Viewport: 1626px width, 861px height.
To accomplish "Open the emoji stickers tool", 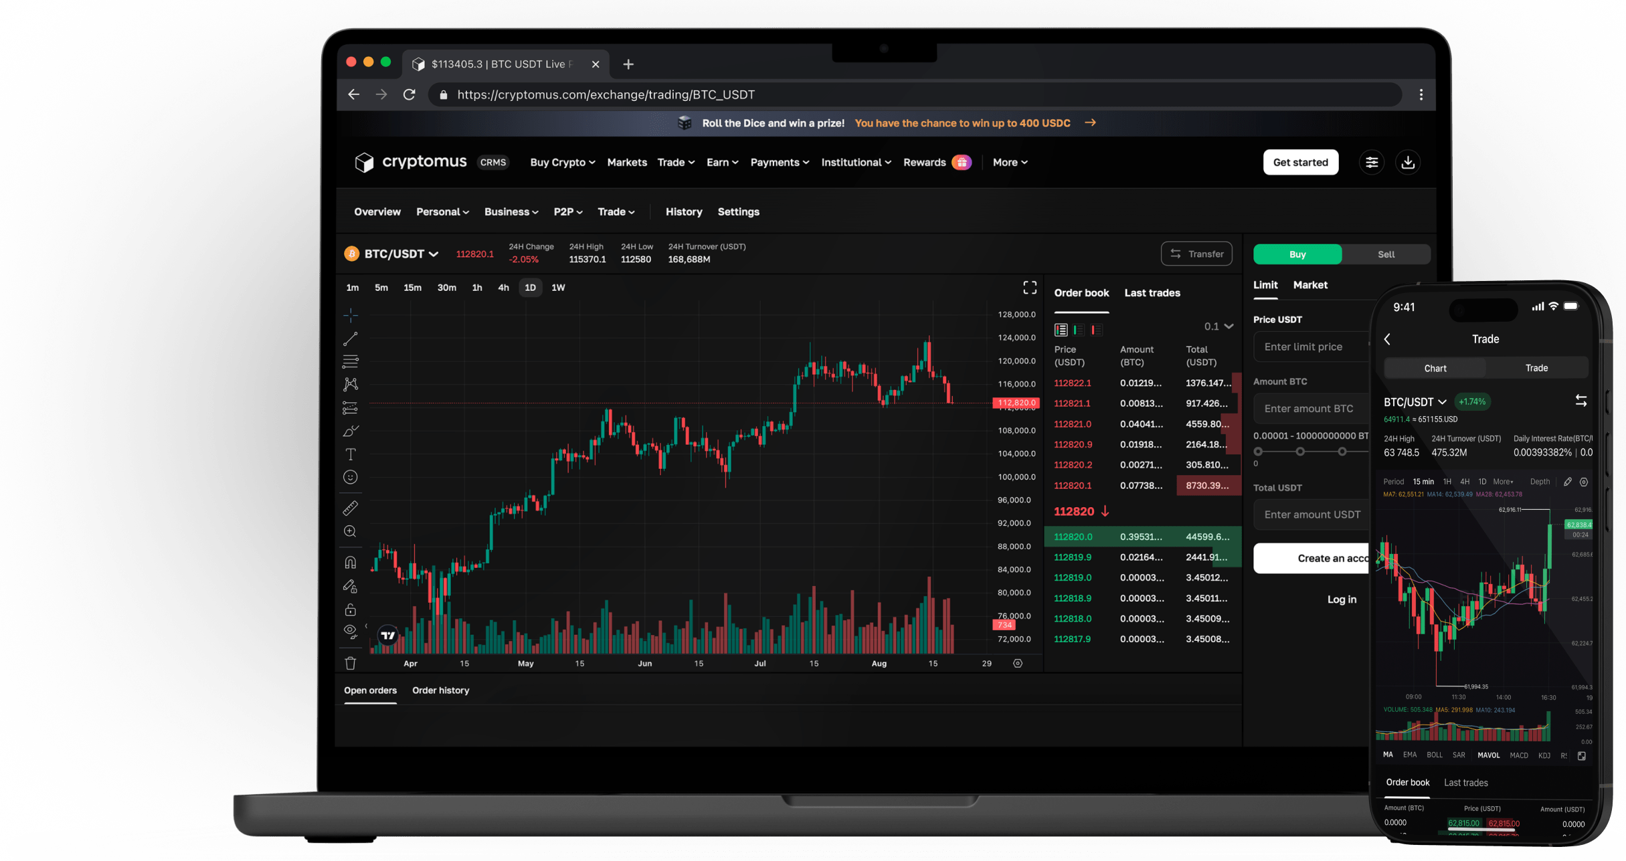I will [x=350, y=477].
